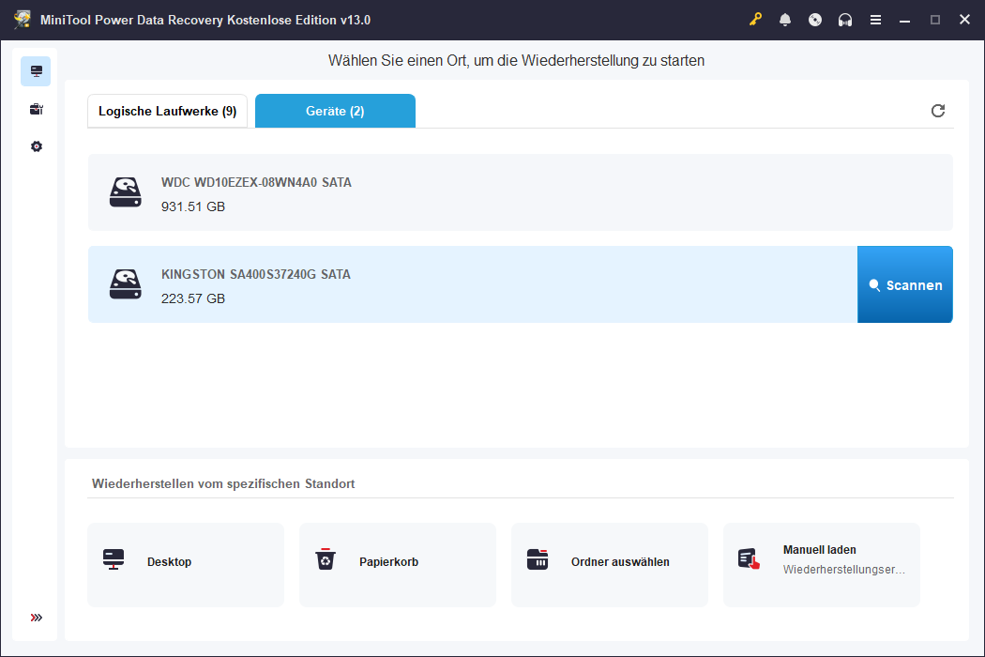Click the WDC drive disk icon
This screenshot has height=657, width=985.
tap(126, 192)
